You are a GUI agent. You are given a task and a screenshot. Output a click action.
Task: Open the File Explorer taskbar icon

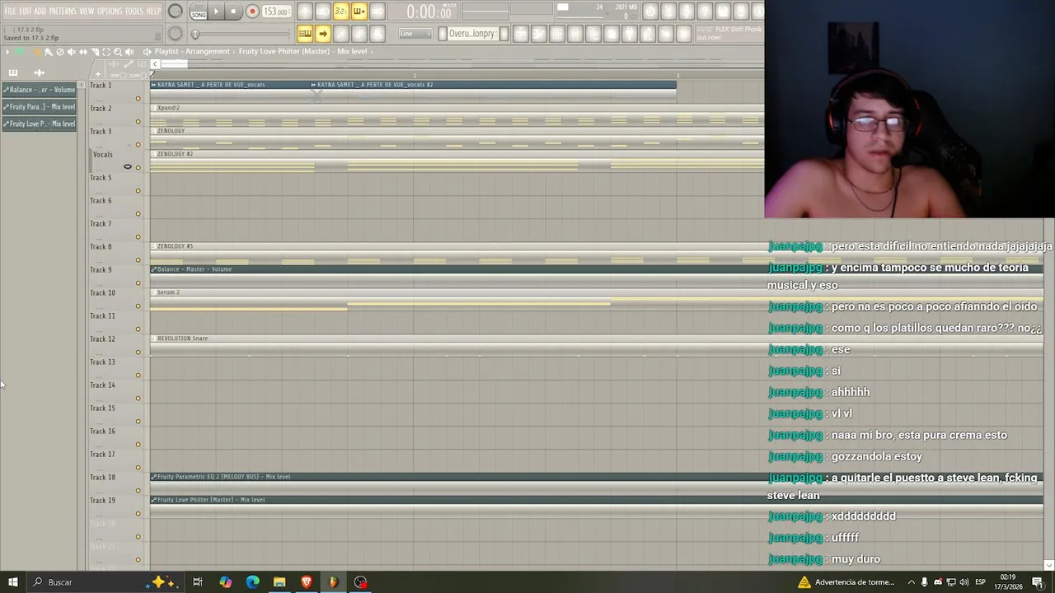point(279,582)
